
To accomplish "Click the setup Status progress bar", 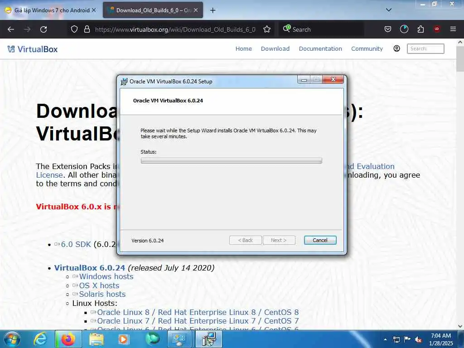I will pyautogui.click(x=232, y=161).
